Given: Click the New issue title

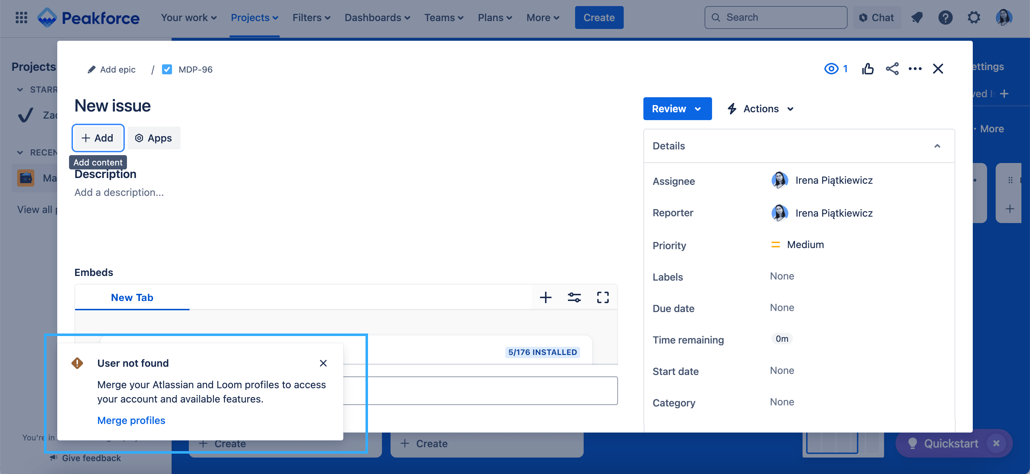Looking at the screenshot, I should (113, 105).
